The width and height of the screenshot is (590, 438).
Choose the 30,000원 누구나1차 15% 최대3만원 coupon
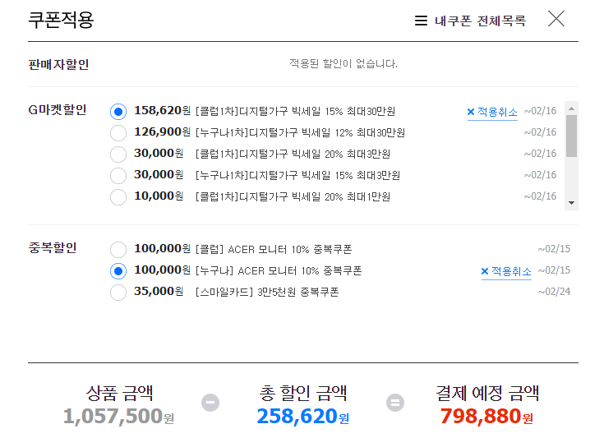(118, 176)
